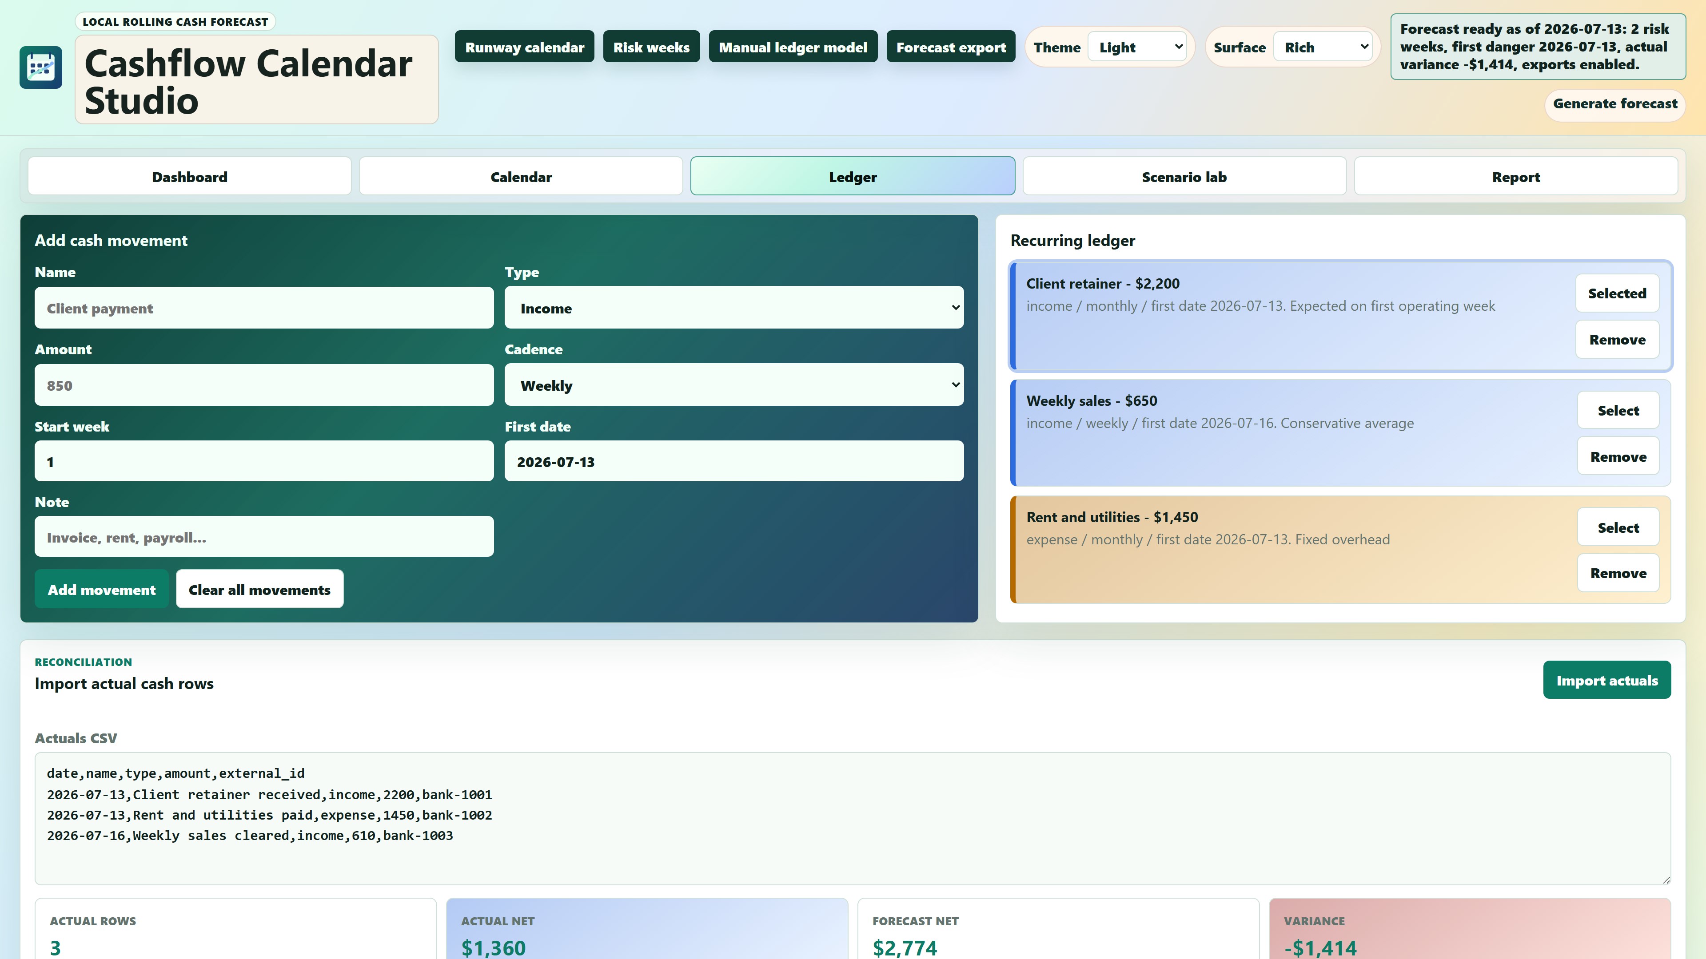This screenshot has height=959, width=1706.
Task: Click the Local Rolling Cash Forecast label
Action: pos(175,22)
